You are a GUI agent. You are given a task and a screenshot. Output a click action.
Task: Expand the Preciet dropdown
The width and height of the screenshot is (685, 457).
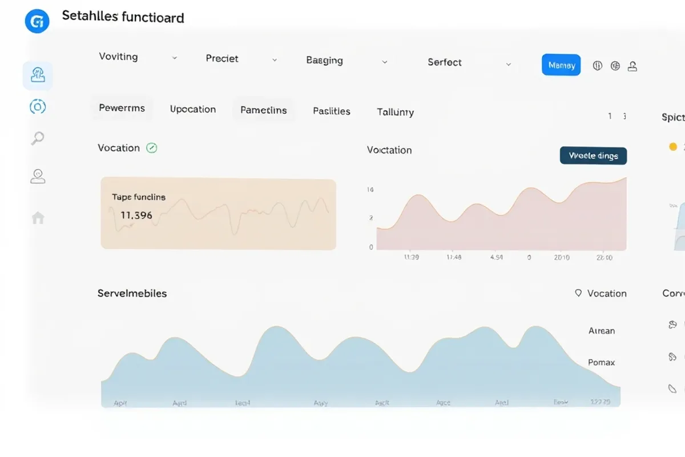click(x=275, y=59)
